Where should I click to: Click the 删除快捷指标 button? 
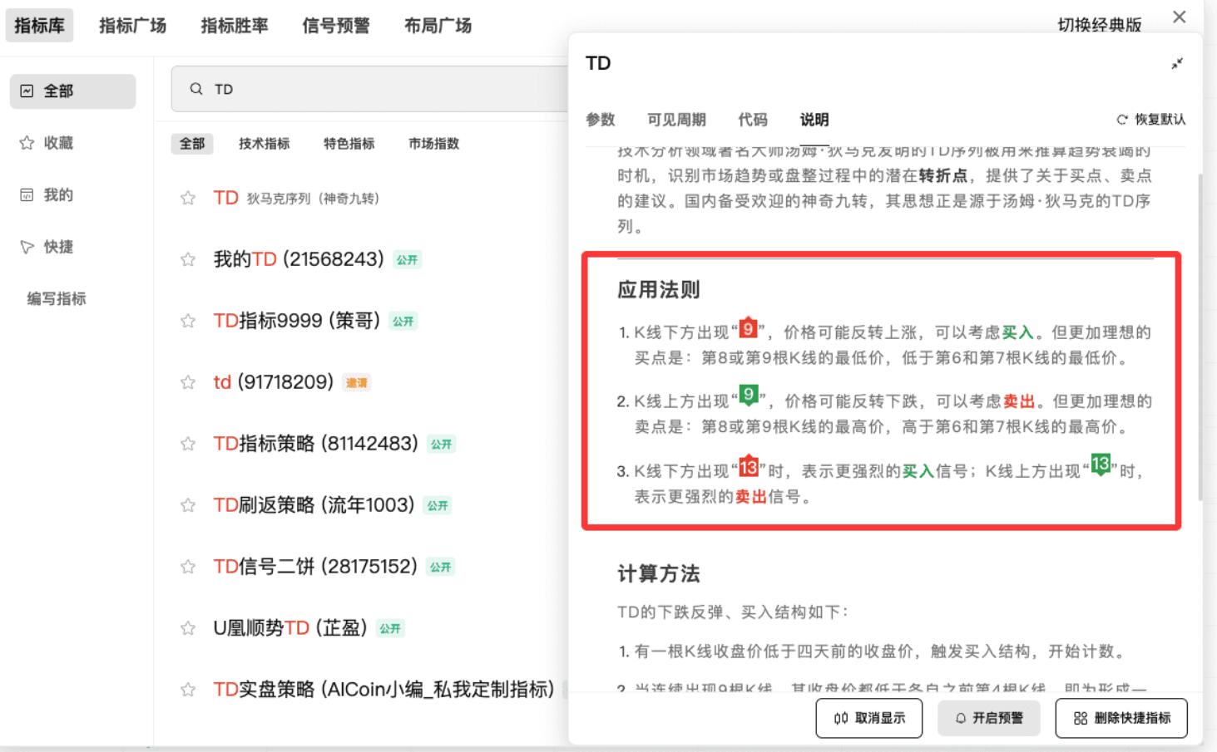pyautogui.click(x=1121, y=718)
